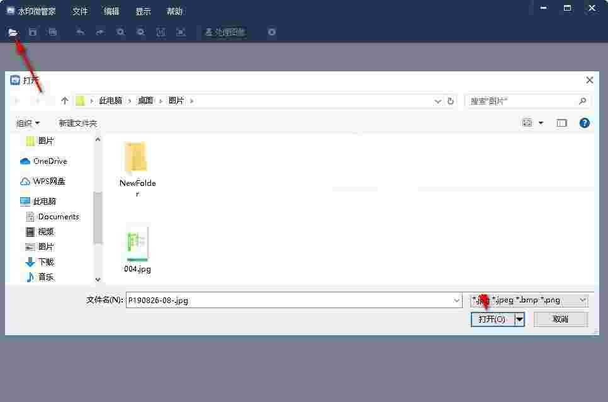Open help with the blue question mark icon
The width and height of the screenshot is (608, 402).
click(x=584, y=123)
